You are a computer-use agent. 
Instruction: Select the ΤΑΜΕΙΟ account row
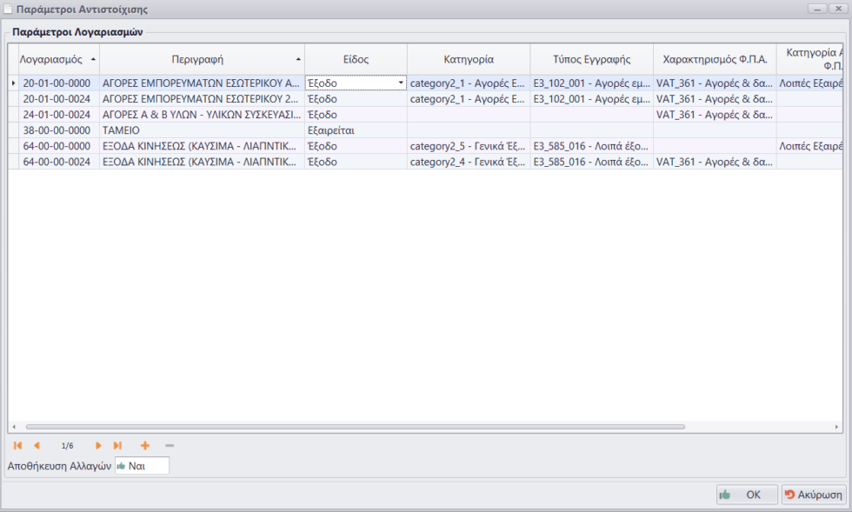[121, 130]
